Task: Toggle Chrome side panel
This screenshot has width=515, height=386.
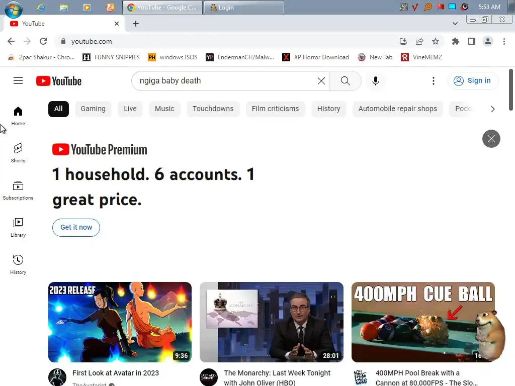Action: tap(472, 41)
